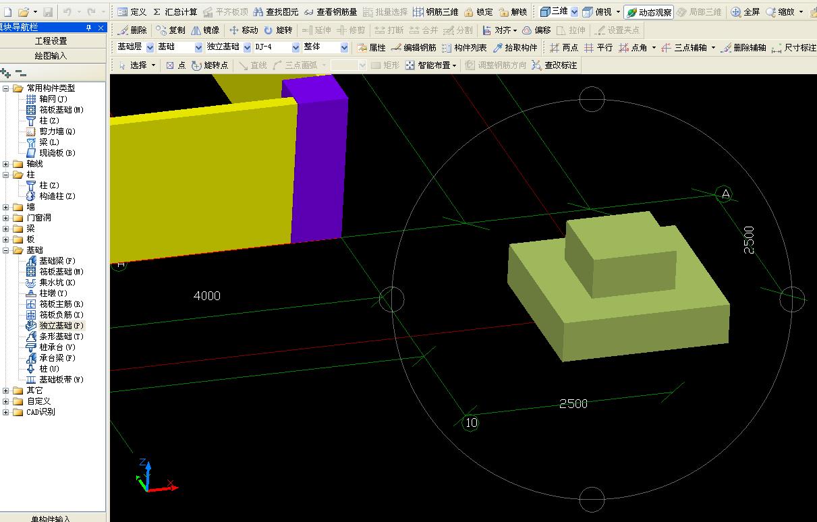
Task: Toggle 动态观察 dynamic orbit mode
Action: [x=648, y=12]
